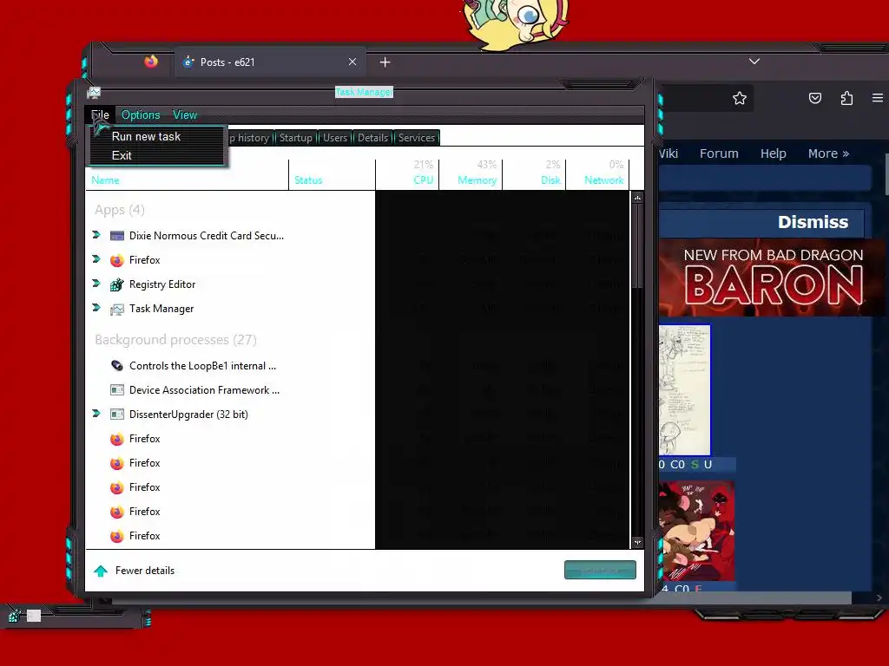Image resolution: width=889 pixels, height=666 pixels.
Task: Click the Registry Editor icon in bottom taskbar
Action: 15,616
